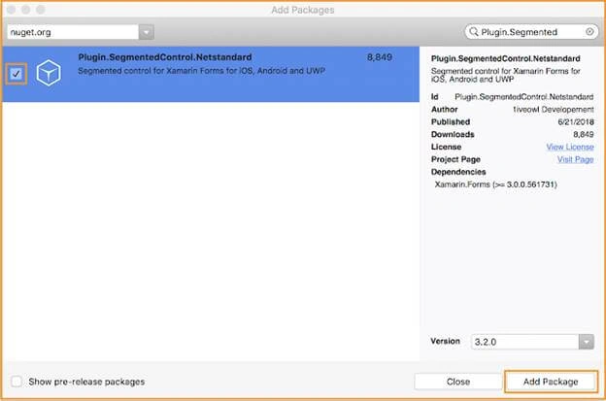Click the Published date 6/21/2018
The width and height of the screenshot is (606, 401).
click(x=576, y=121)
